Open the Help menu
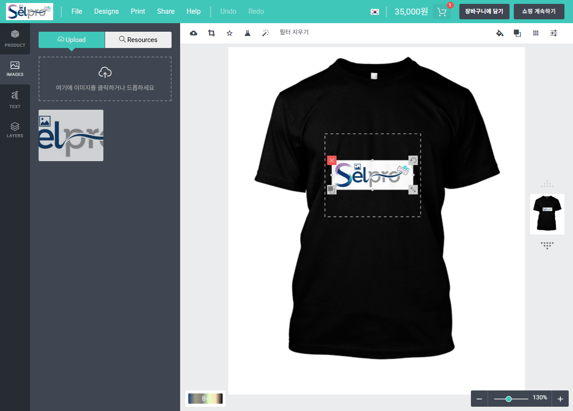This screenshot has height=411, width=573. [193, 12]
